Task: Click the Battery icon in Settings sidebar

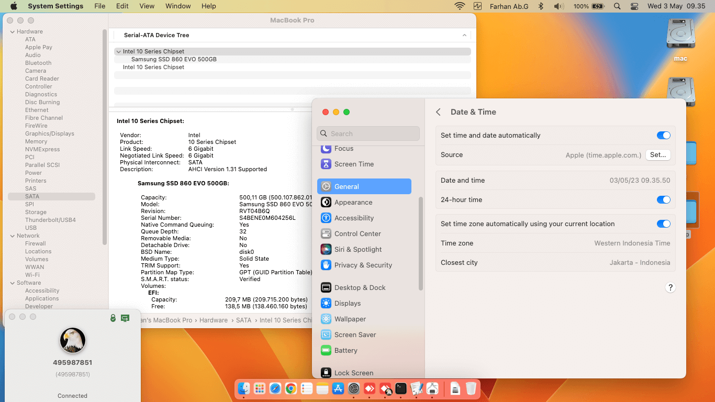Action: point(326,350)
